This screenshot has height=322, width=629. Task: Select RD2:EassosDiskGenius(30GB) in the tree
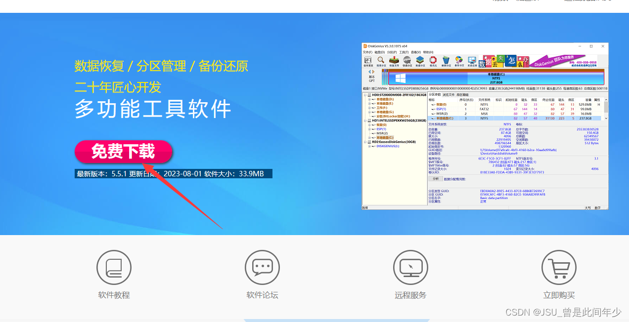click(394, 142)
